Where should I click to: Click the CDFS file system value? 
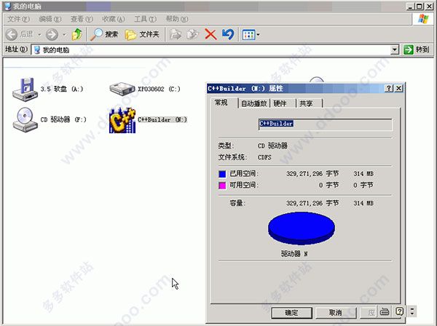coord(264,157)
